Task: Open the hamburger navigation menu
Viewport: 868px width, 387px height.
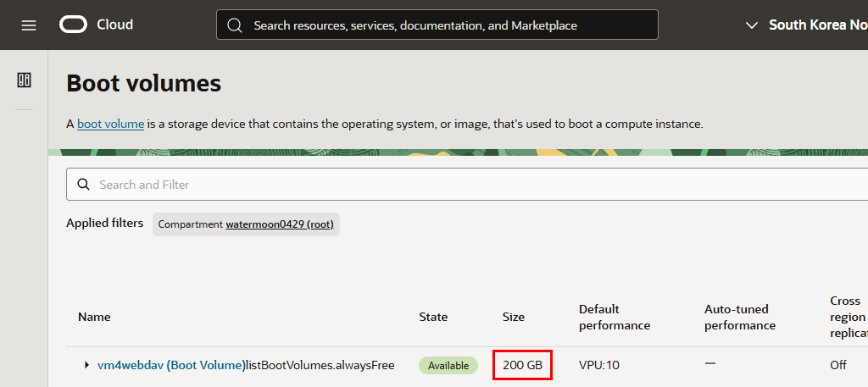Action: (29, 25)
